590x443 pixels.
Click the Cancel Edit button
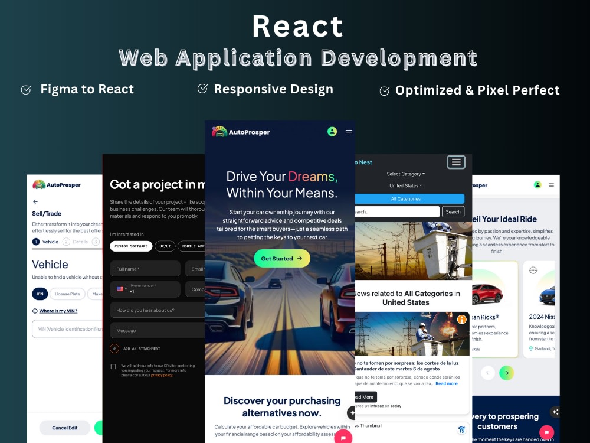point(65,428)
